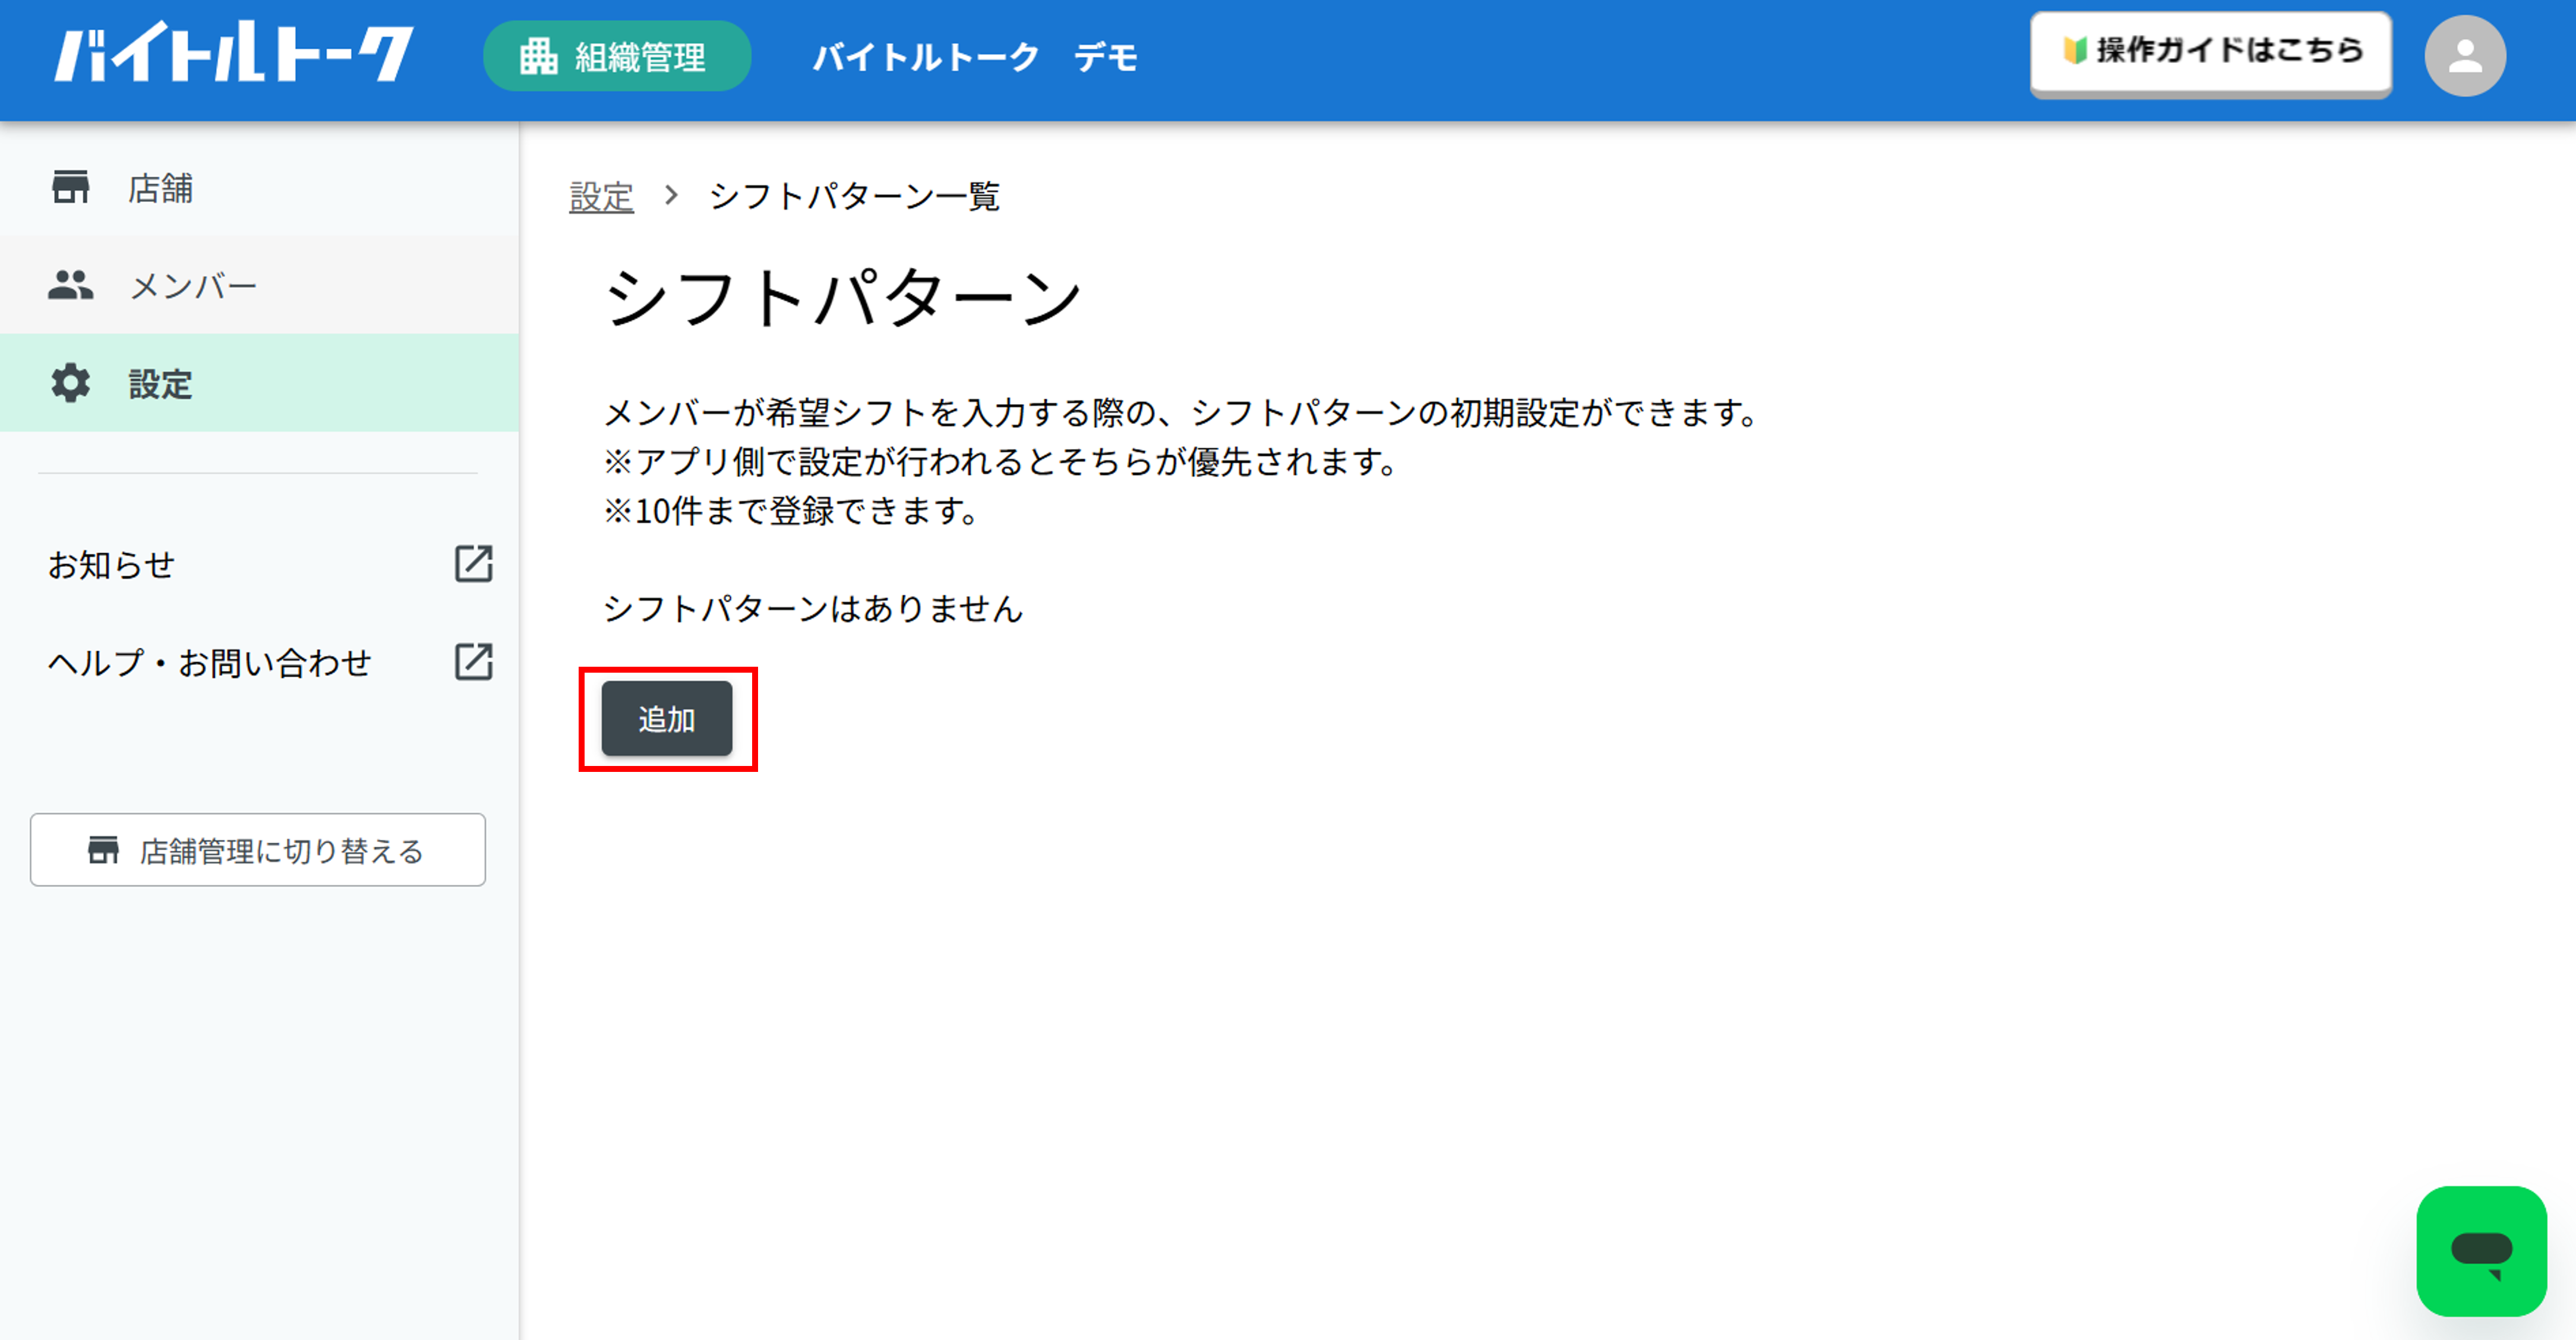This screenshot has height=1340, width=2576.
Task: Open the user avatar account menu
Action: click(2464, 56)
